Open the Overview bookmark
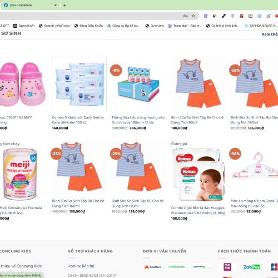The image size is (278, 278). (155, 26)
